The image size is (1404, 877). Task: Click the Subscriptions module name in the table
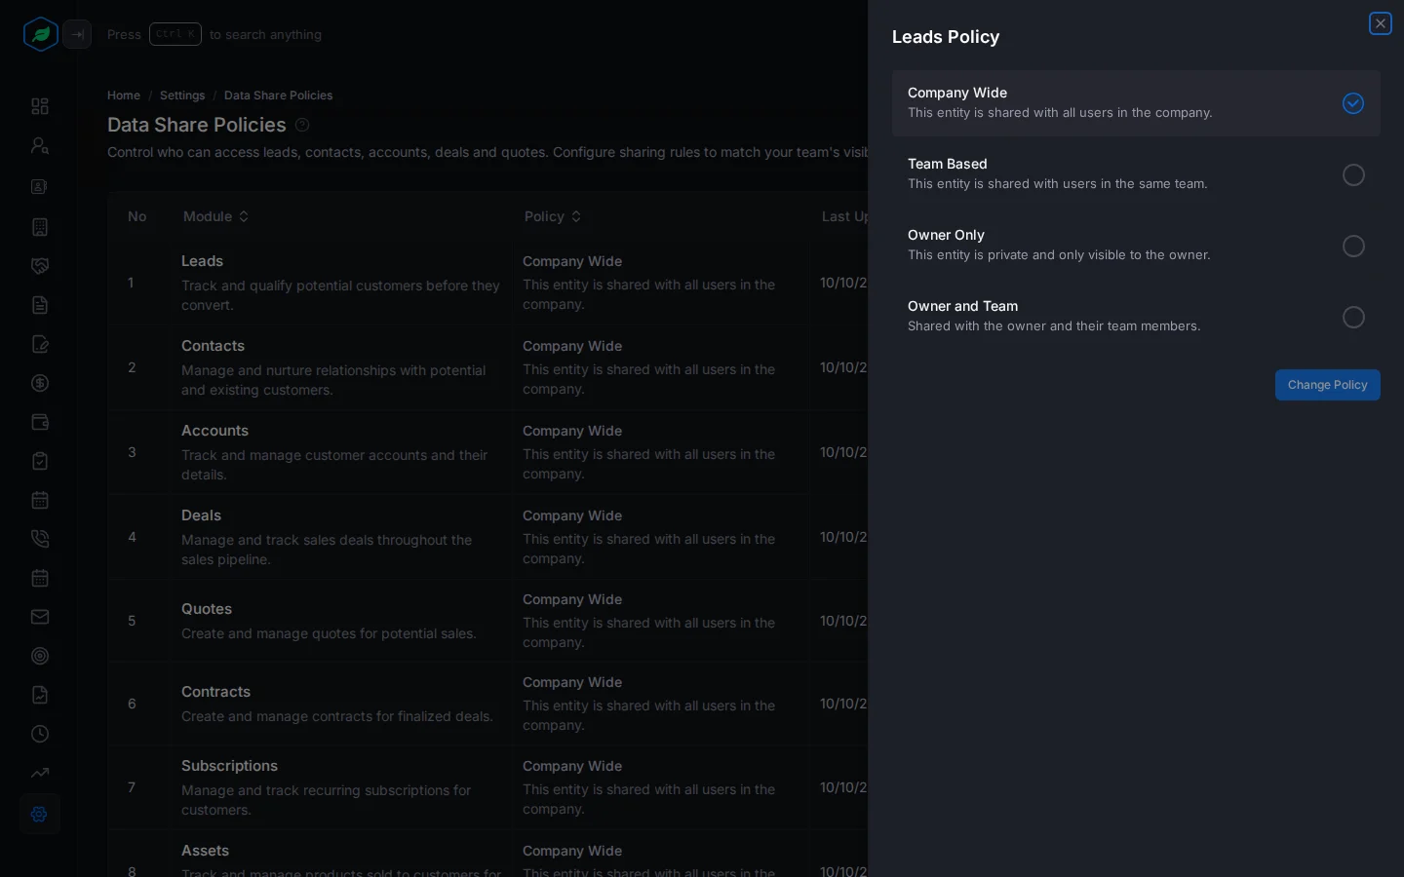tap(229, 766)
